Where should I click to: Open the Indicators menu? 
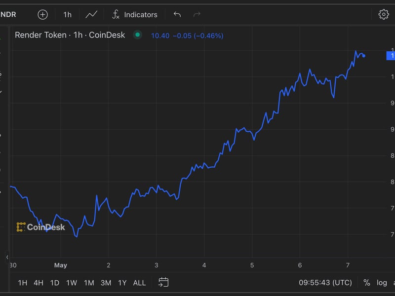[x=134, y=14]
